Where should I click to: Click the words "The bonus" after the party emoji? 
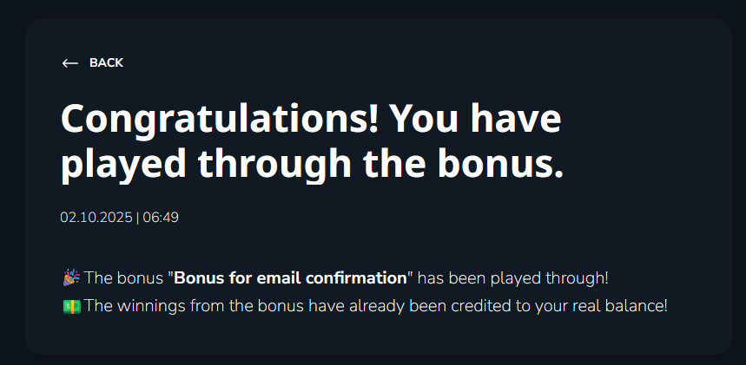coord(125,278)
